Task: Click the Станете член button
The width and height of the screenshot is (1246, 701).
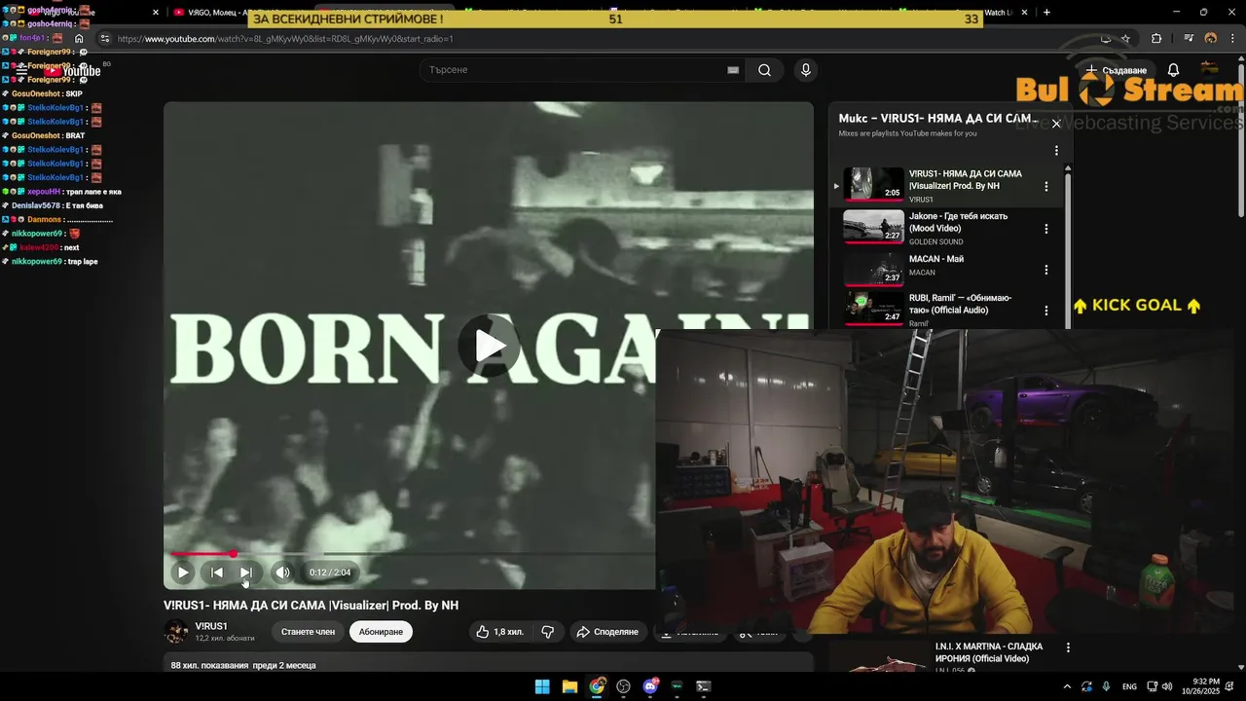Action: [x=308, y=632]
